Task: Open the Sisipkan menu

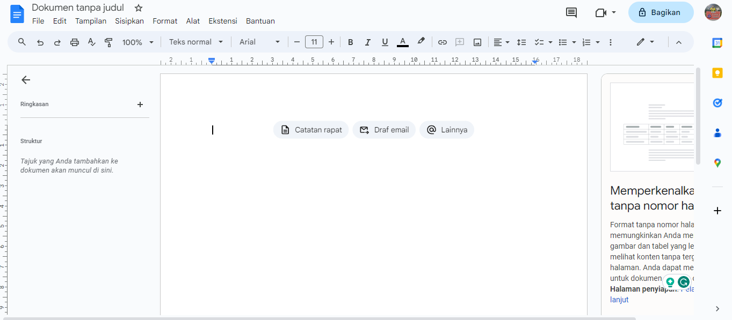Action: click(129, 21)
